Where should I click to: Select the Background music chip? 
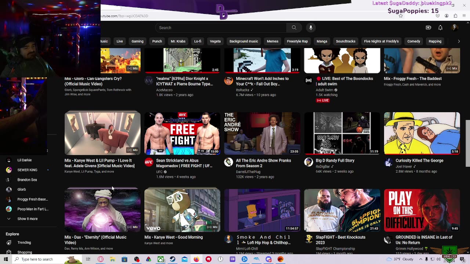tap(244, 41)
